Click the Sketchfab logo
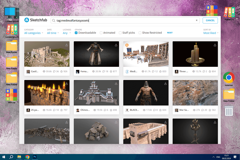 (36, 20)
